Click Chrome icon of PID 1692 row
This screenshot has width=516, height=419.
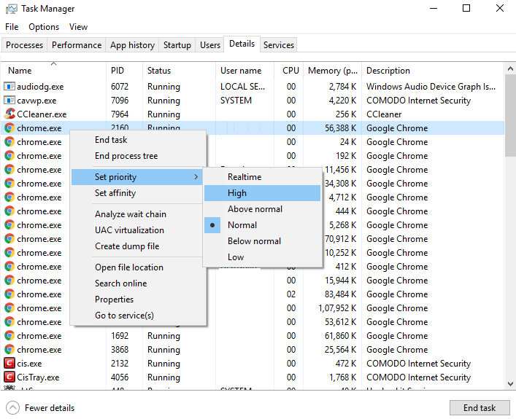pos(9,335)
